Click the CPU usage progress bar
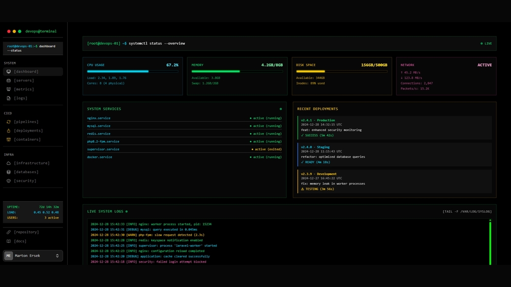The height and width of the screenshot is (287, 511). [x=133, y=71]
